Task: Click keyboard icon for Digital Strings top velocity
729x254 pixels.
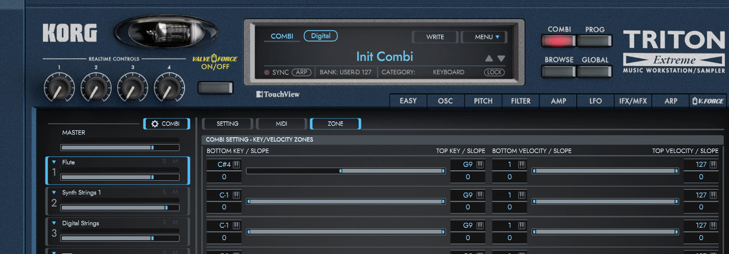Action: (713, 225)
